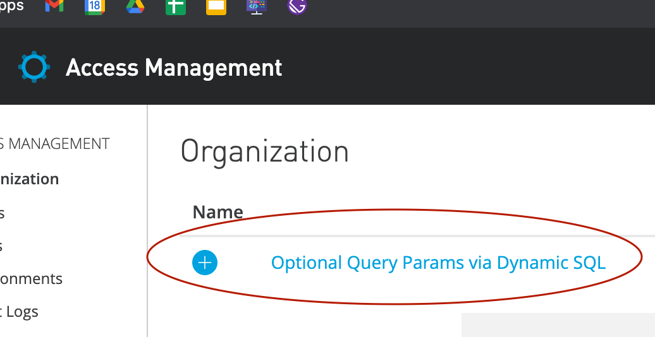The width and height of the screenshot is (655, 337).
Task: Open the Gmail bookmark icon
Action: [x=54, y=6]
